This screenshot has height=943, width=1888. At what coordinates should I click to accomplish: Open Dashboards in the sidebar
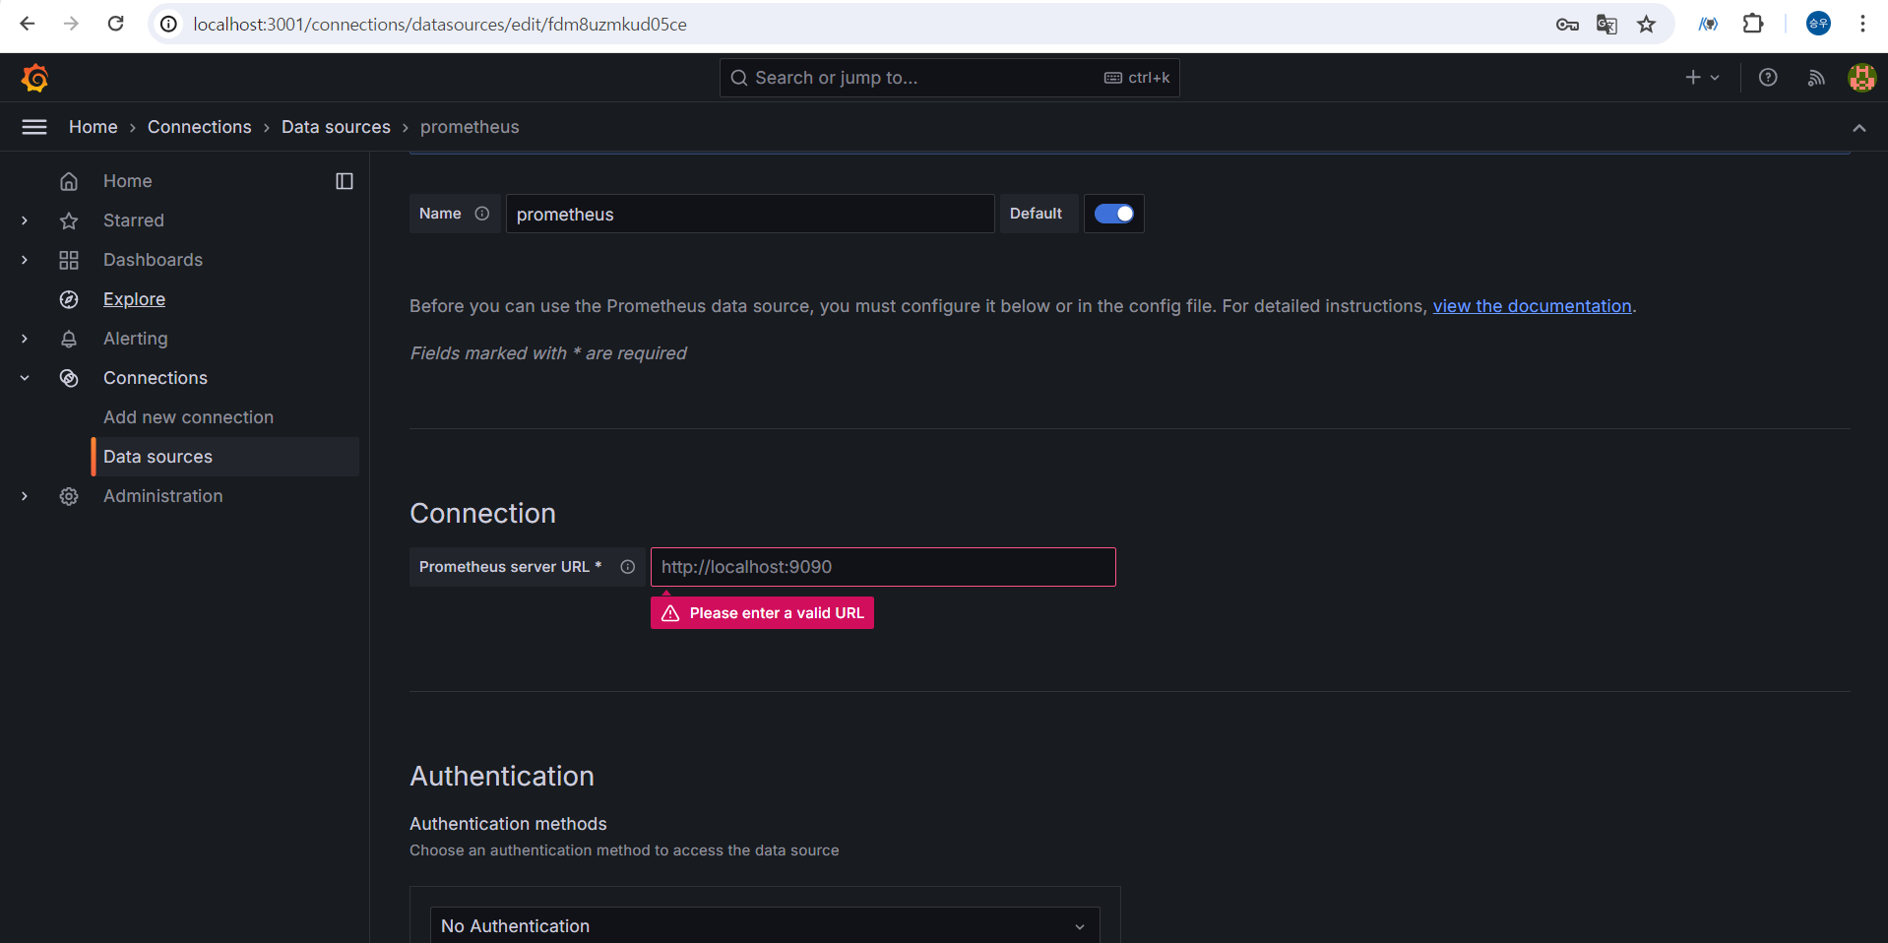153,260
